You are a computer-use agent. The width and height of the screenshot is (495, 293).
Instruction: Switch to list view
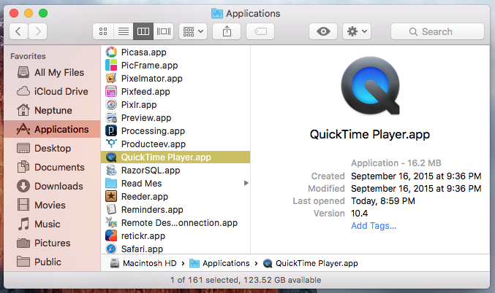click(x=123, y=31)
